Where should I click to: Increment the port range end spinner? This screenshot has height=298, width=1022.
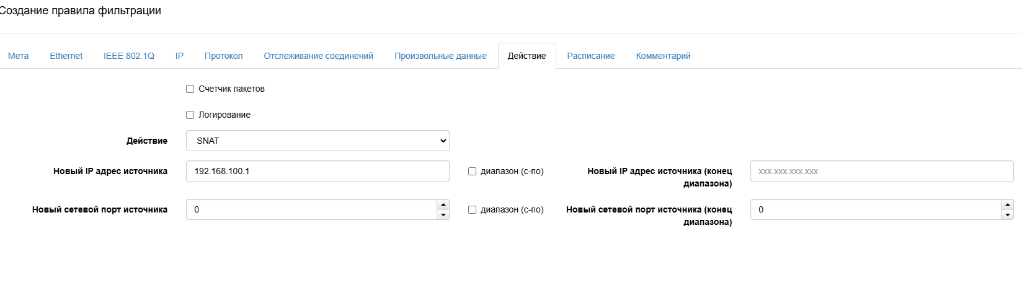(1007, 205)
